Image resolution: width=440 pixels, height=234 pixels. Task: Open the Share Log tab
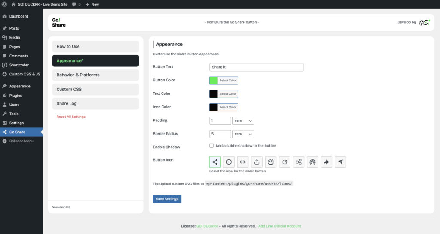[95, 104]
